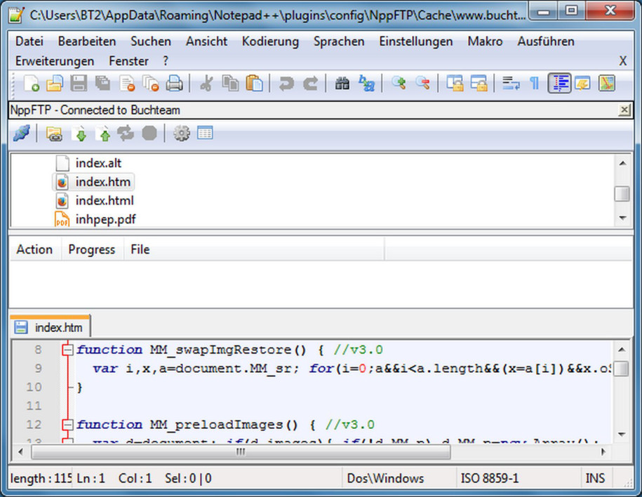The image size is (642, 497).
Task: Close the current document via toolbar icon
Action: (126, 83)
